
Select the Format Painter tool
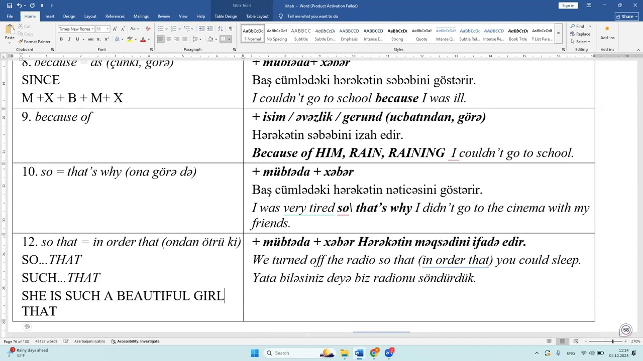pos(34,42)
